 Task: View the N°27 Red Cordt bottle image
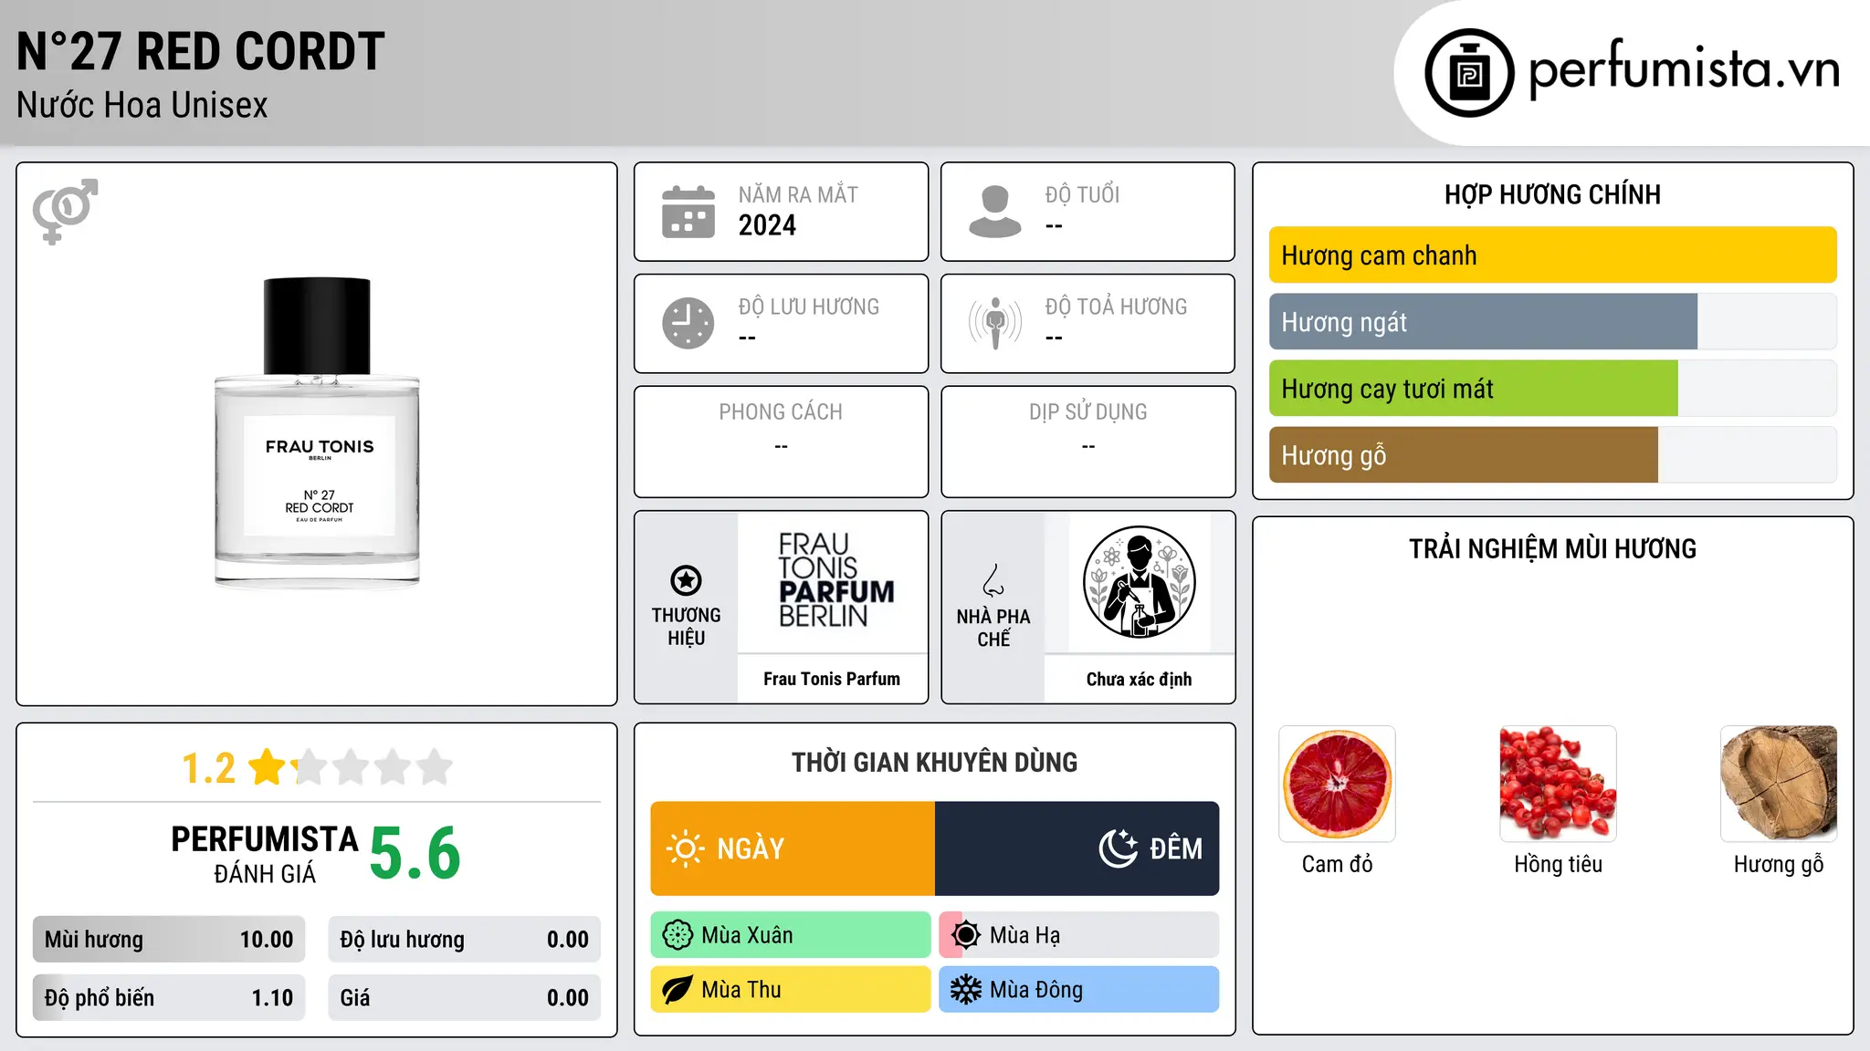click(x=317, y=432)
